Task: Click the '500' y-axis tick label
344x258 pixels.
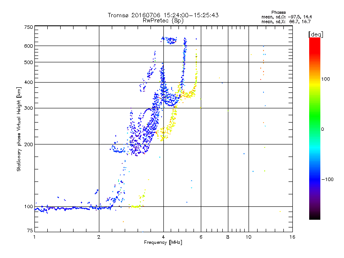Action: (x=28, y=62)
